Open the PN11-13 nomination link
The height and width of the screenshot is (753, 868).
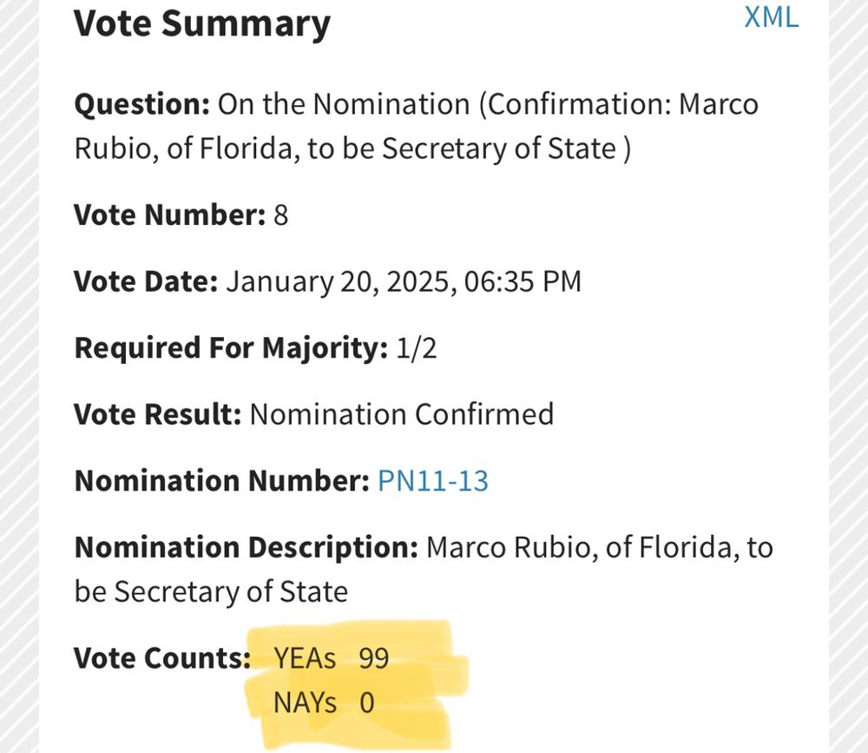tap(432, 480)
